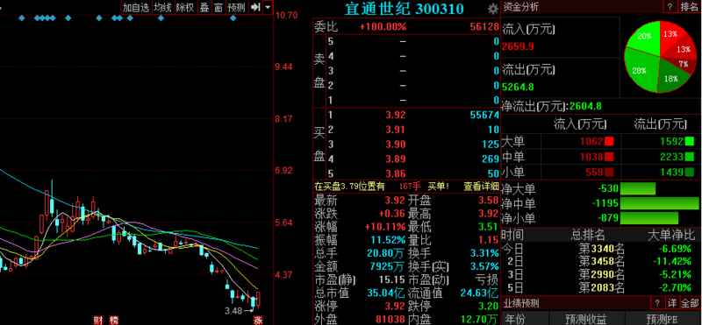Click the red 大单 inflow color swatch
702x325 pixels.
[x=609, y=142]
